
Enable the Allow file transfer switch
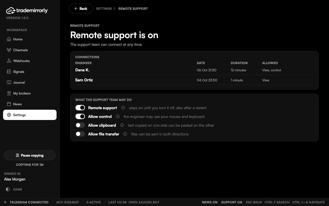[x=80, y=134]
